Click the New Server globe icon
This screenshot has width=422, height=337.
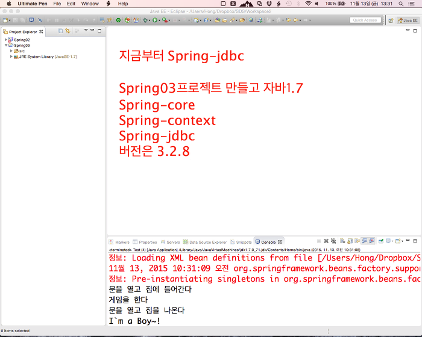click(196, 20)
